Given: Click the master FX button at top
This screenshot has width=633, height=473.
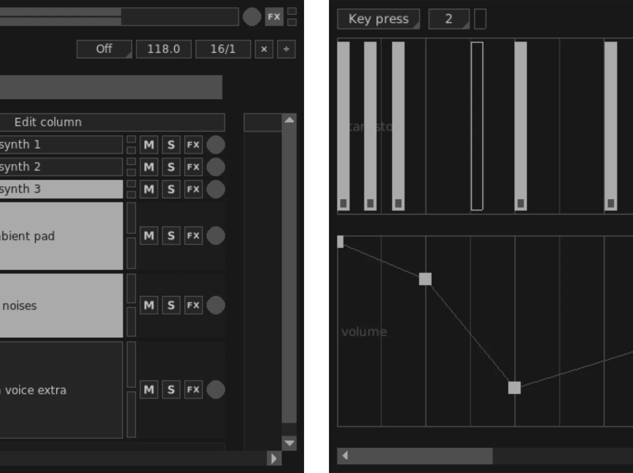Looking at the screenshot, I should pyautogui.click(x=274, y=17).
